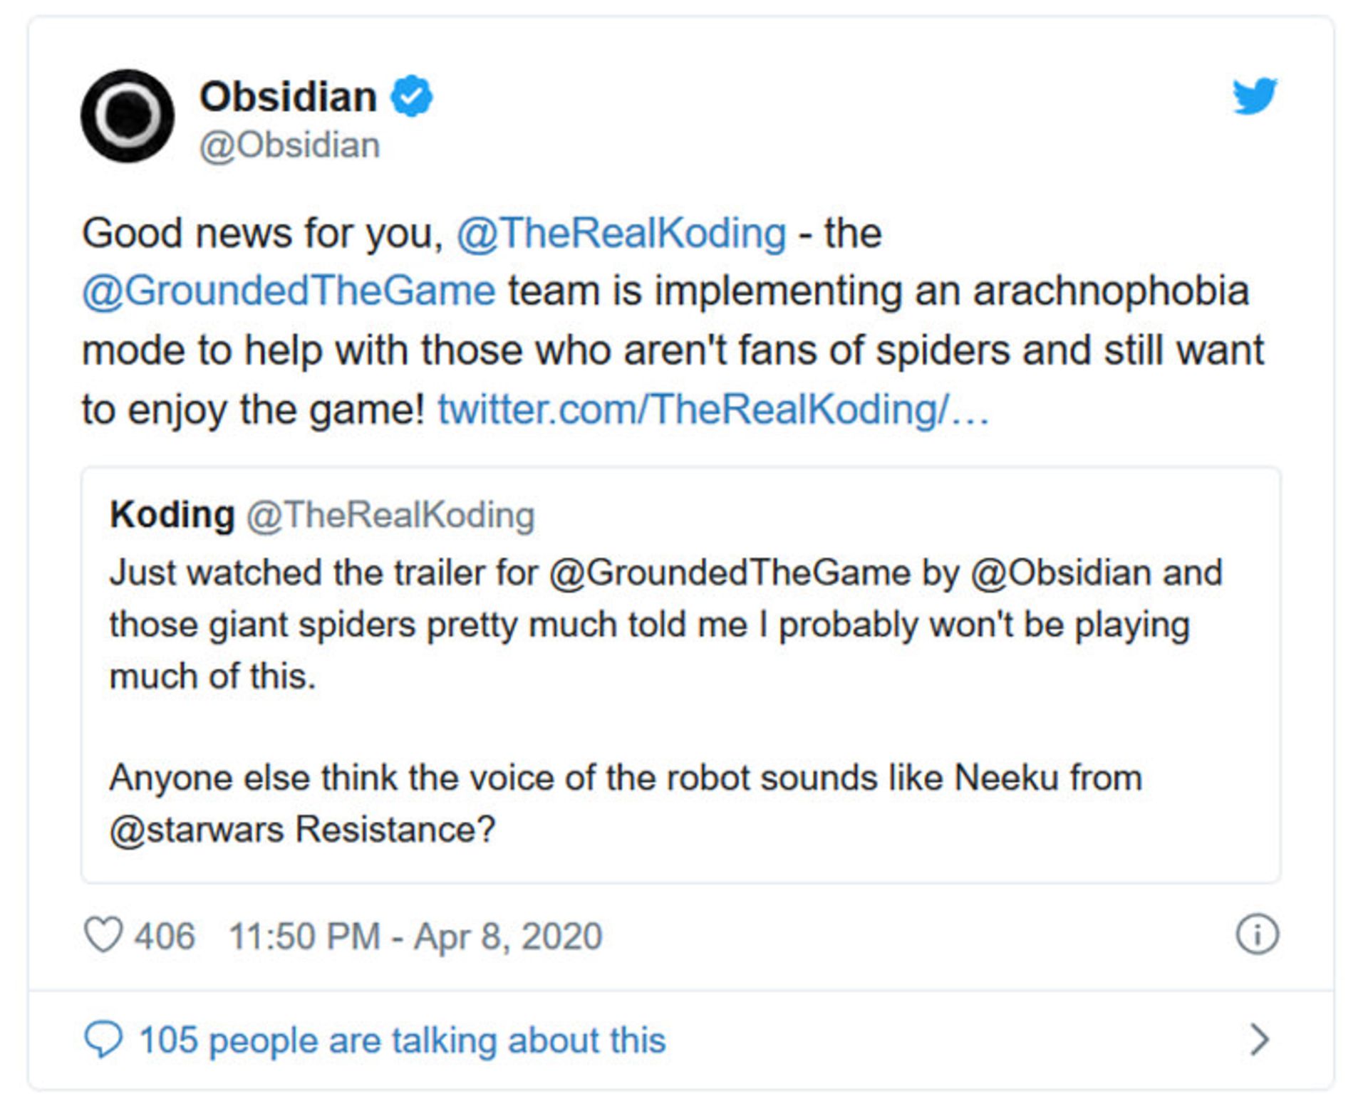Open the twitter.com/TheRealKoding link

(x=712, y=410)
